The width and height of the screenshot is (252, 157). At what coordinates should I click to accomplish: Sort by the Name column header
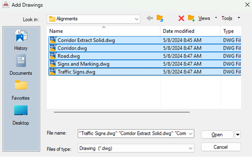point(104,31)
